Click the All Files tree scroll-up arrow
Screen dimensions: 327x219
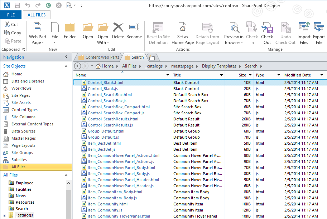pos(68,183)
